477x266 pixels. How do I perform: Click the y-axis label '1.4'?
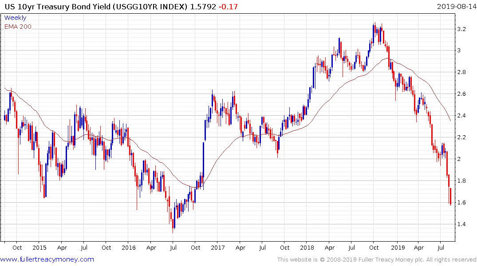coord(461,224)
